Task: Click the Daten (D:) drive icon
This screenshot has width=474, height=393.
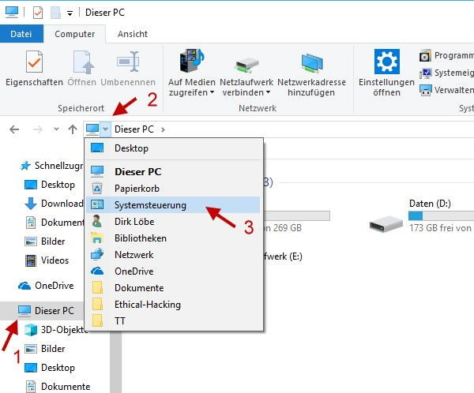Action: [386, 224]
